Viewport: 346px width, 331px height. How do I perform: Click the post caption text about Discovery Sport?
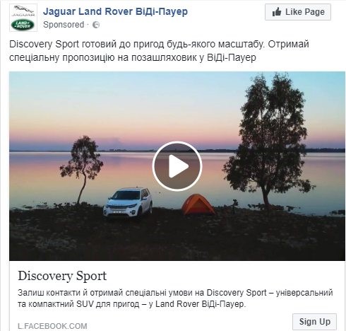click(x=159, y=51)
